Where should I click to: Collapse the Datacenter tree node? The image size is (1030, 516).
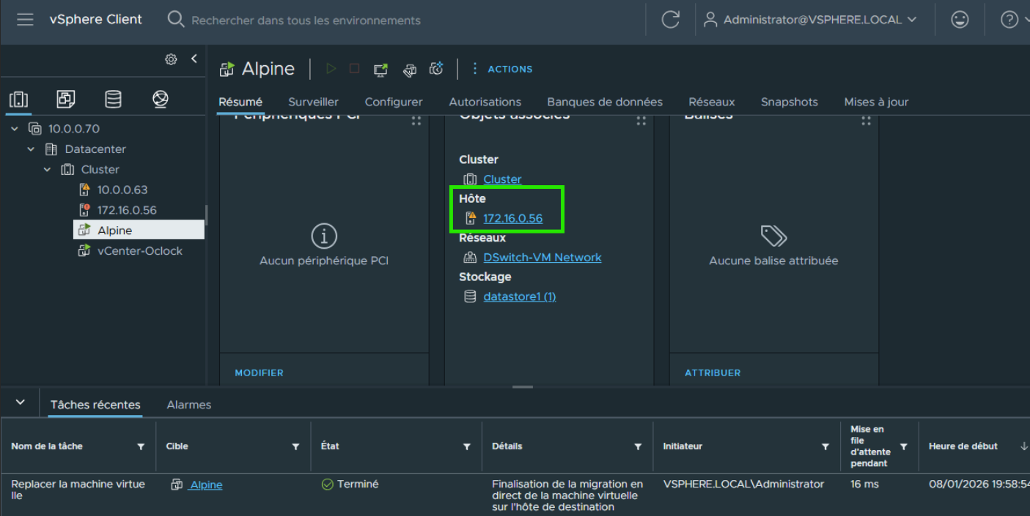point(31,149)
